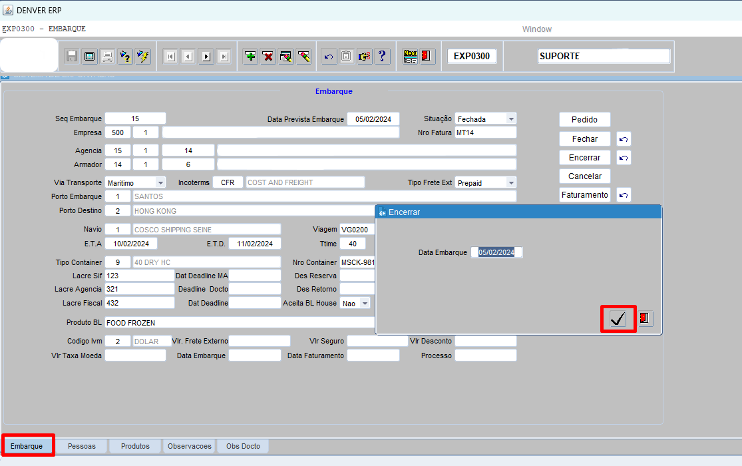
Task: Click the Data Embarque field in Encerrar dialog
Action: 496,252
